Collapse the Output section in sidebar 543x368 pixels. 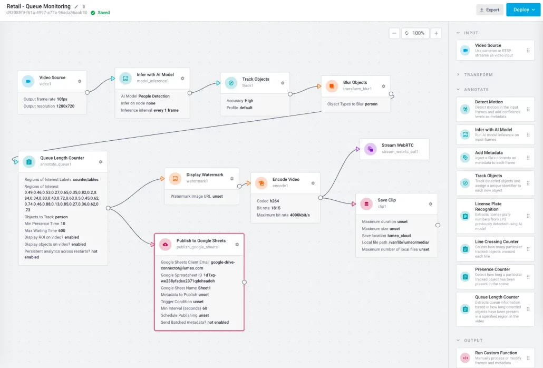tap(458, 340)
